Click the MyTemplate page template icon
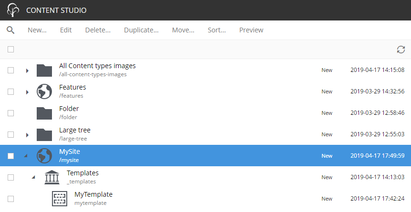Viewport: 411px width, 212px height. [x=60, y=199]
